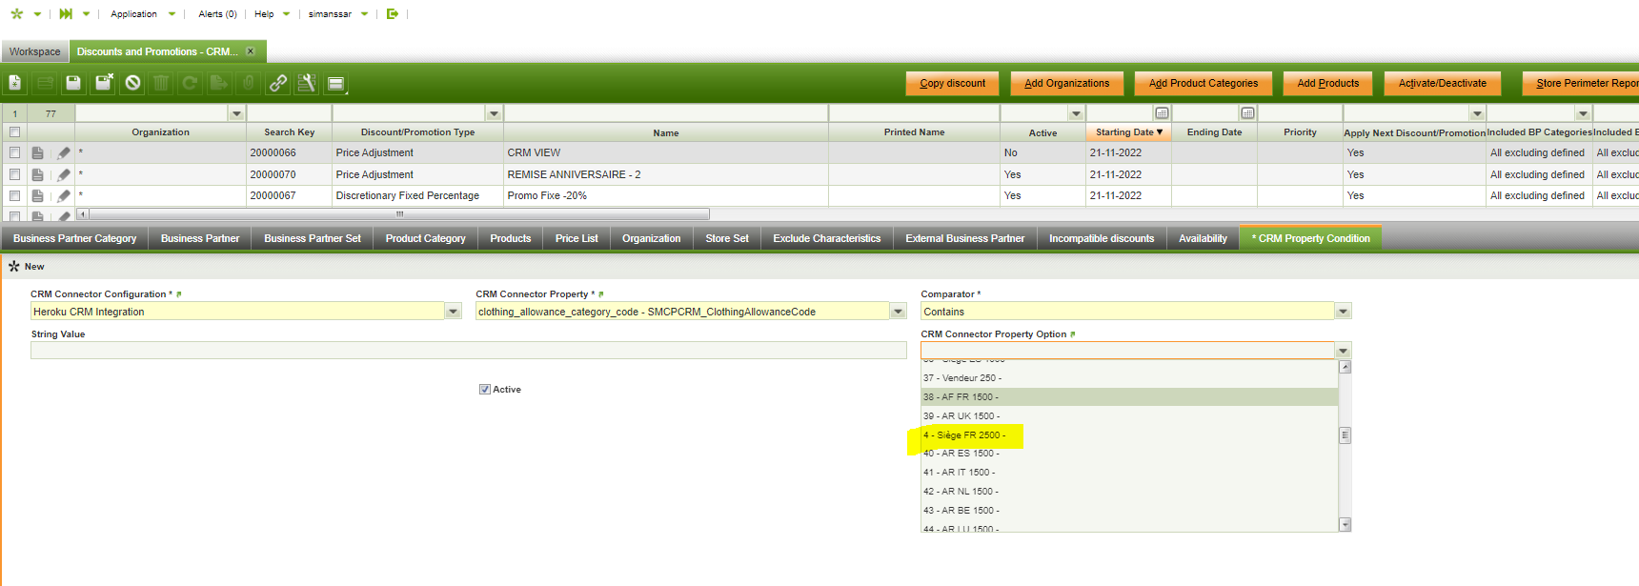Switch to the Workspace tab
Image resolution: width=1639 pixels, height=586 pixels.
coord(35,51)
